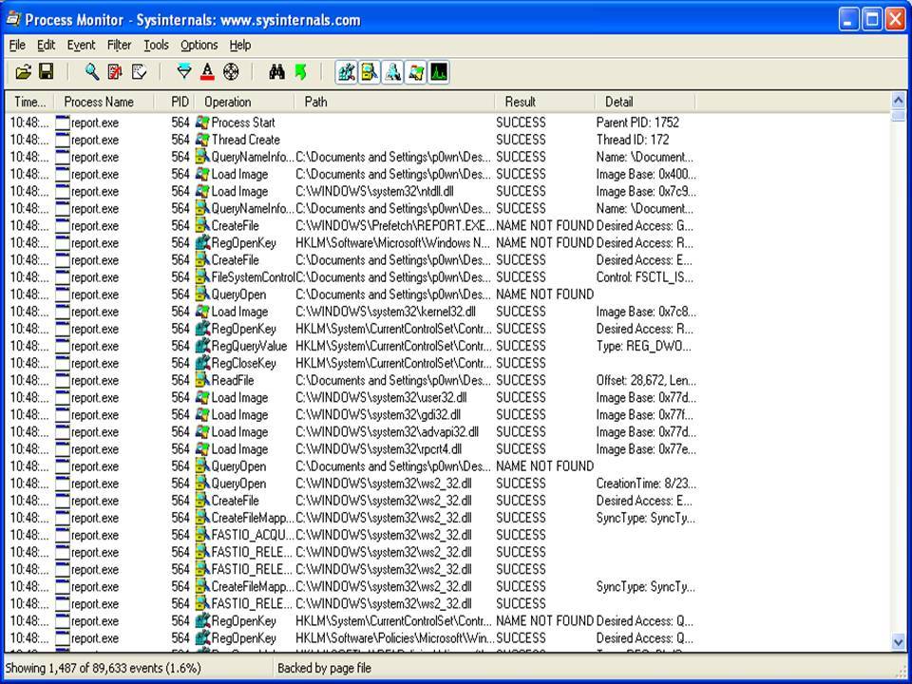Click the 'CreationTime: 8/23...' detail cell
The width and height of the screenshot is (912, 684).
(646, 484)
